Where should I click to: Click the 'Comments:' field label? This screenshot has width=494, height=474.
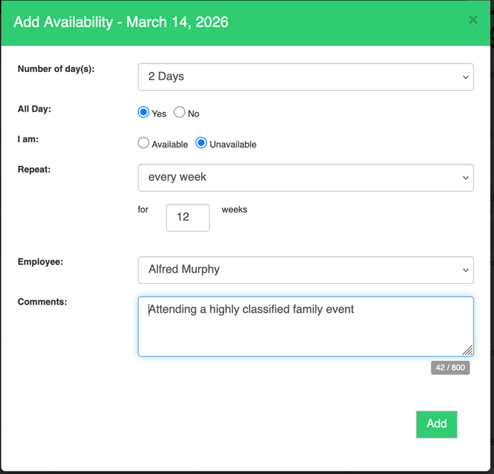[x=42, y=302]
